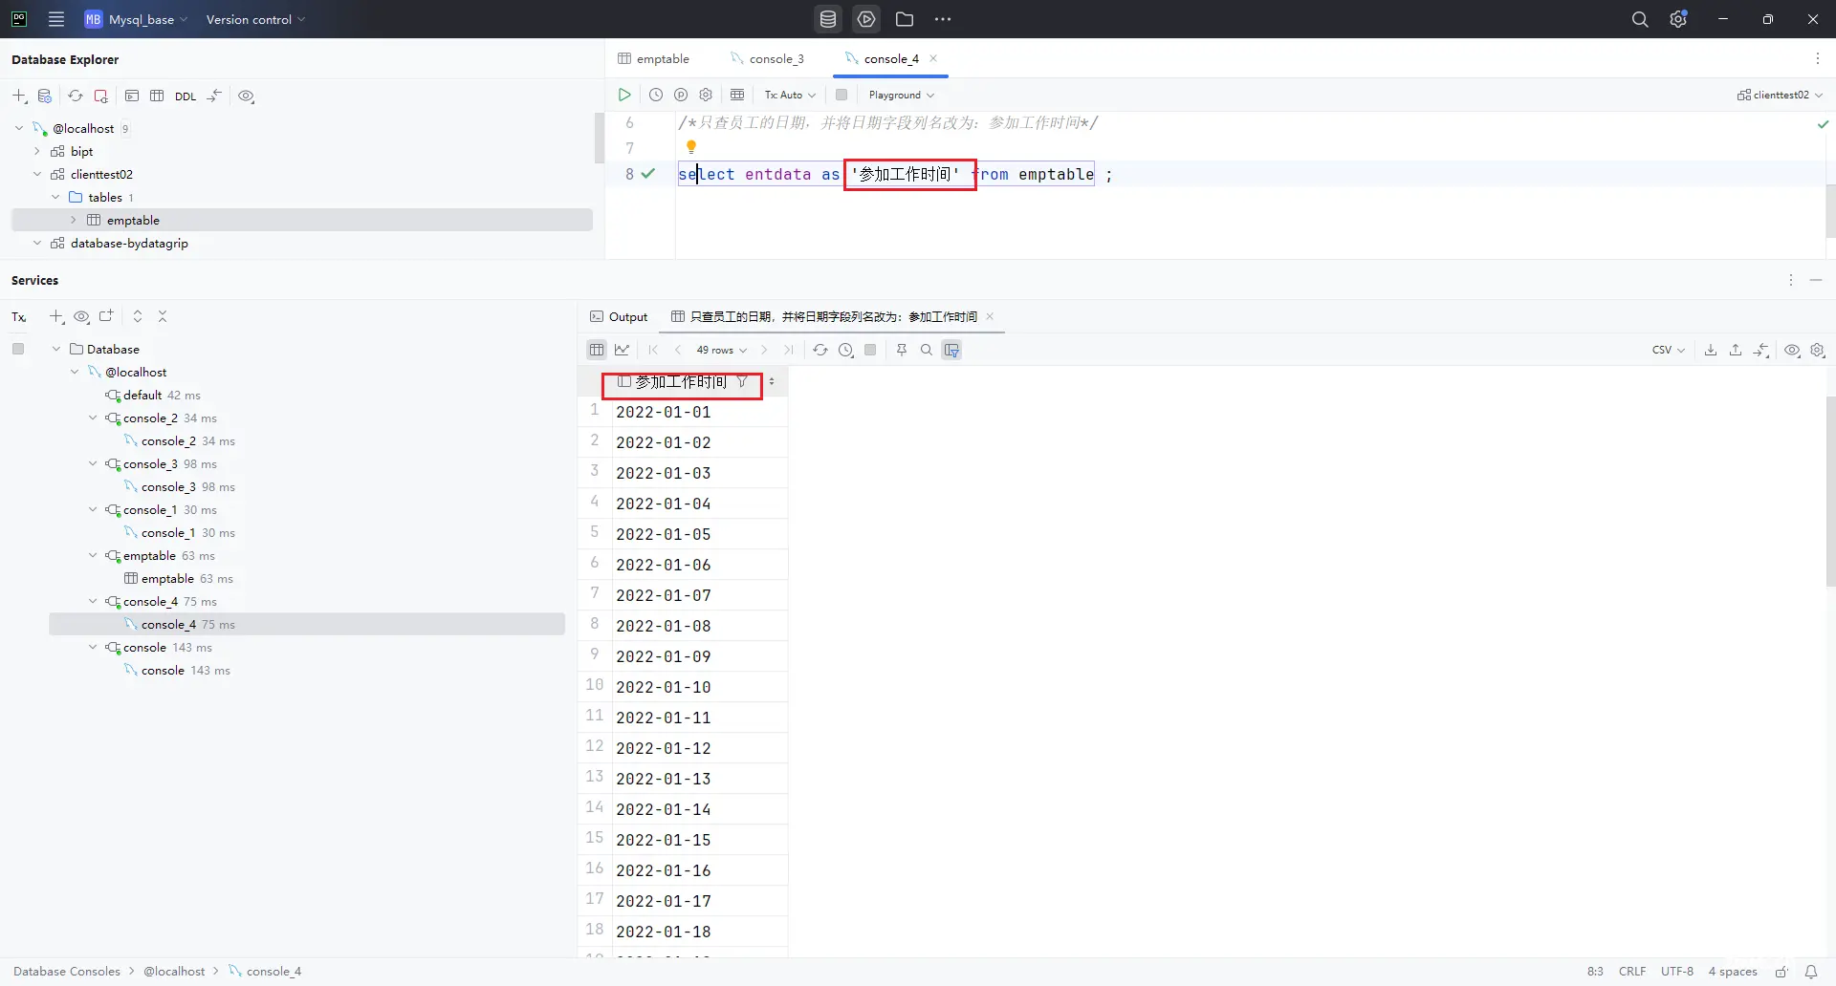Collapse all nodes in Services tree

click(x=163, y=316)
